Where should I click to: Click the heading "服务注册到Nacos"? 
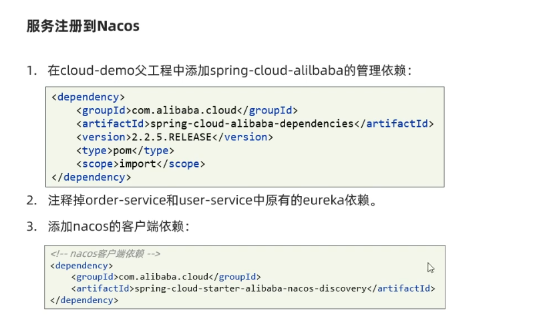[83, 26]
